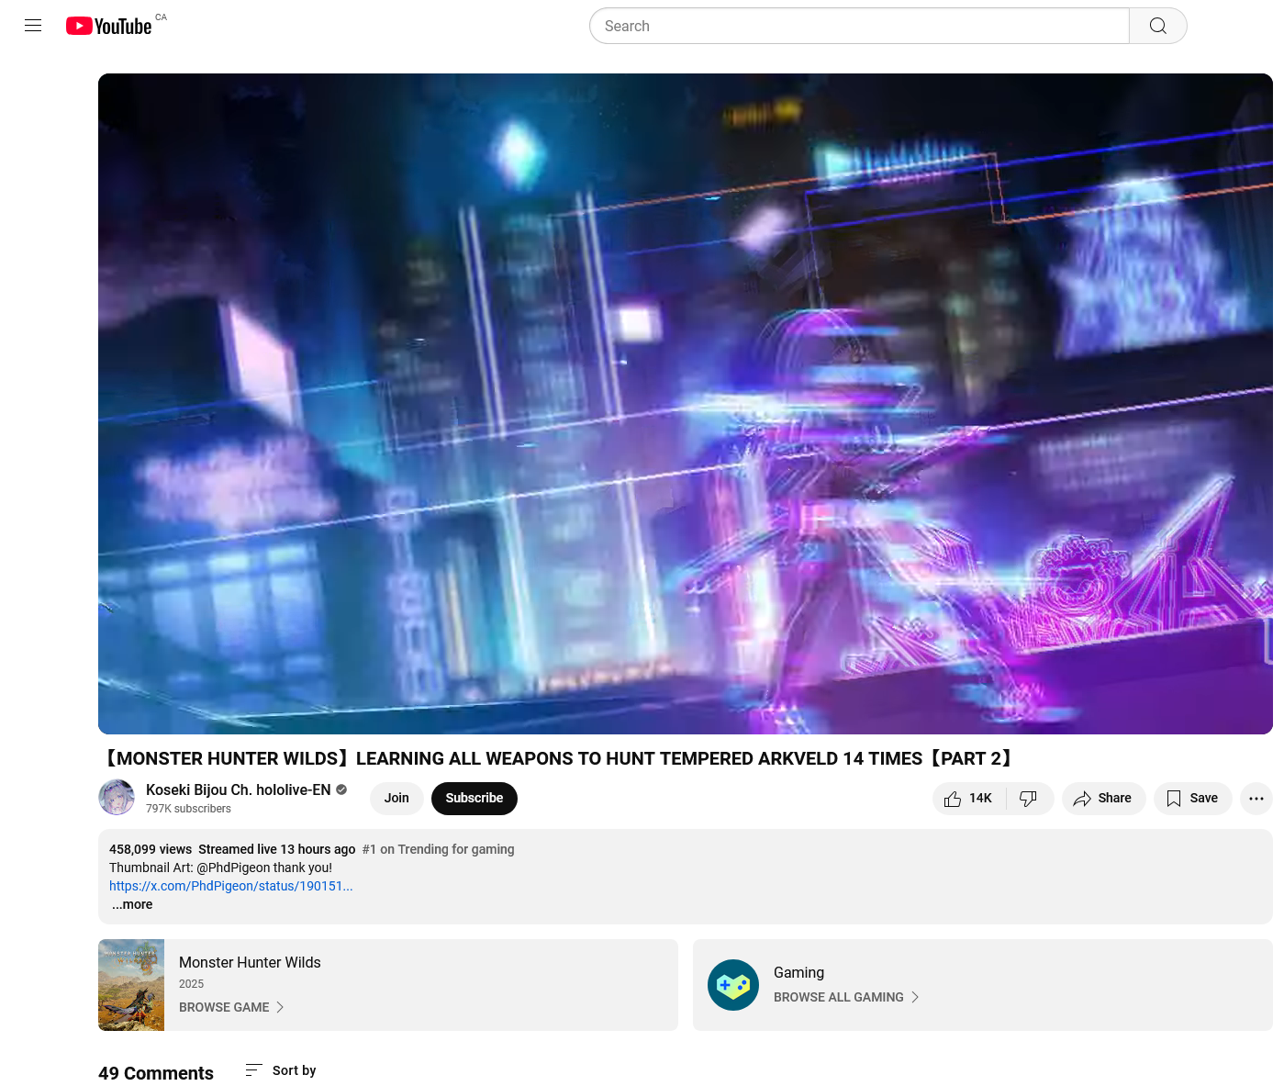The height and width of the screenshot is (1086, 1284).
Task: Save video to a playlist
Action: (1192, 799)
